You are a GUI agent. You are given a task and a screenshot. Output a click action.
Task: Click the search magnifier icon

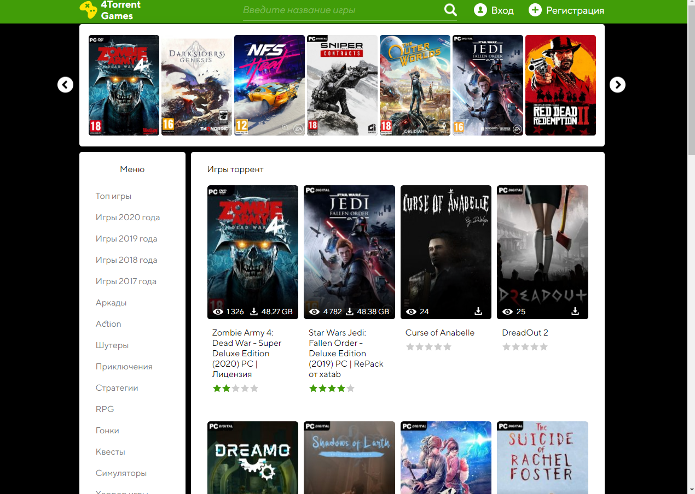point(450,10)
